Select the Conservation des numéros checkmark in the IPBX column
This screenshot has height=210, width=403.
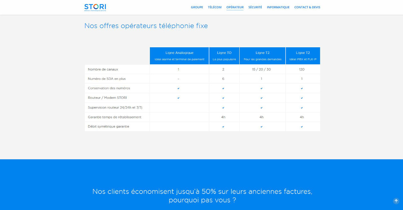click(302, 88)
